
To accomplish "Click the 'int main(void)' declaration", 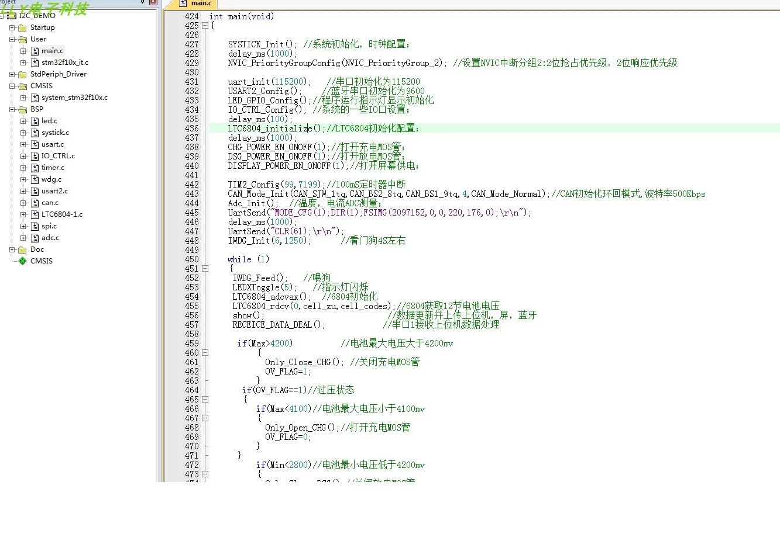I will tap(242, 16).
